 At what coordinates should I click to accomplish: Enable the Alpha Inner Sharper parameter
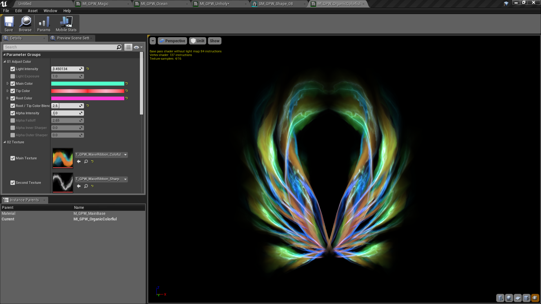12,128
